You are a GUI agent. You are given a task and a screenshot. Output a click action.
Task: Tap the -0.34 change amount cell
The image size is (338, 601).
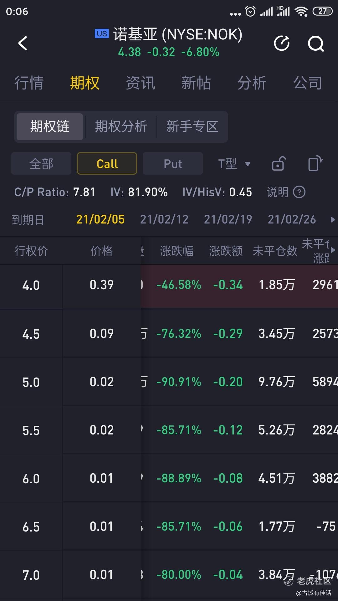point(228,285)
